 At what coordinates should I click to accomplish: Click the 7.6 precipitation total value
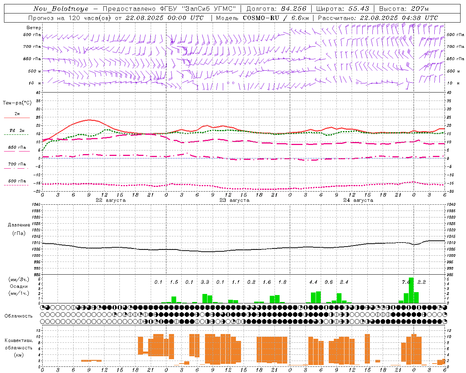(406, 282)
